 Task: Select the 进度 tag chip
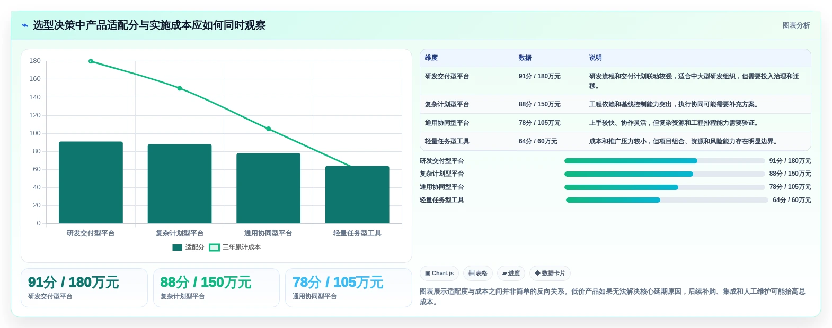[511, 273]
